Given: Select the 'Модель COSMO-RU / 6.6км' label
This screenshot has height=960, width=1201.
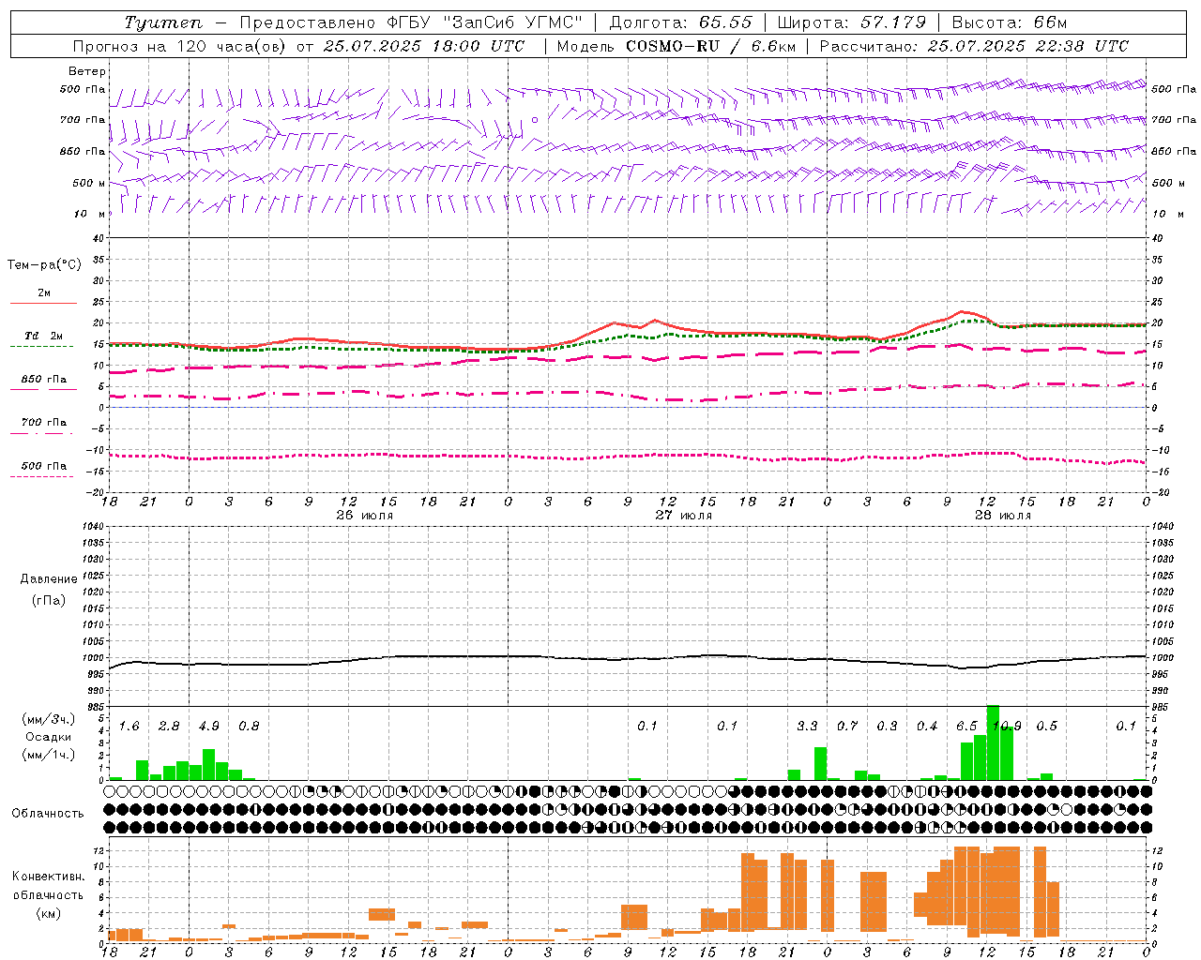Looking at the screenshot, I should click(x=676, y=46).
